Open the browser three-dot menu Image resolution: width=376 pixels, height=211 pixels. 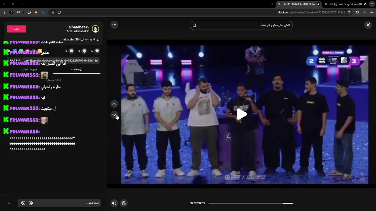point(4,12)
